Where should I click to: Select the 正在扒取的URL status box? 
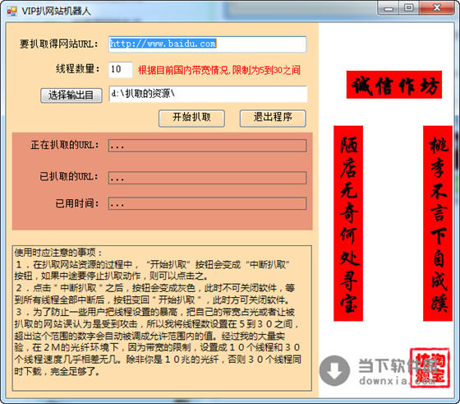(207, 146)
